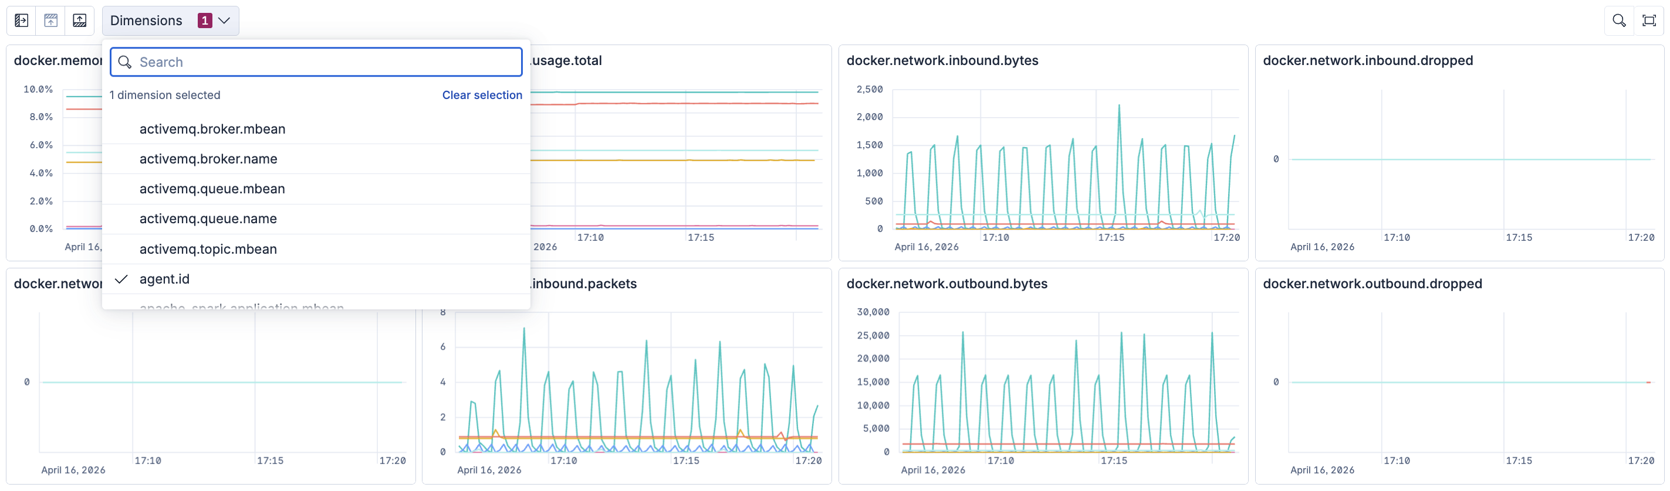This screenshot has width=1670, height=491.
Task: Pick activemq.queue.name in the dimension list
Action: 208,219
